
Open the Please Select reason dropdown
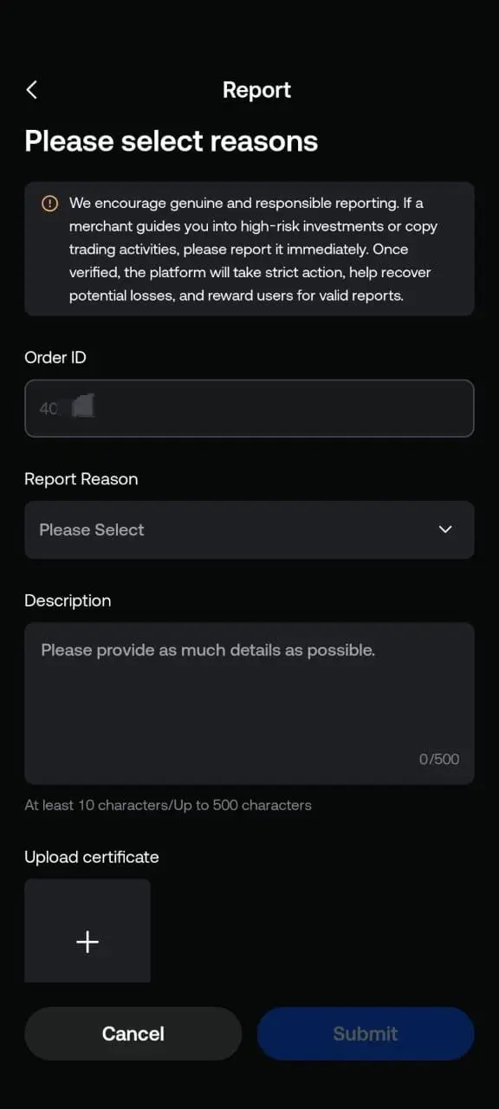[x=249, y=529]
